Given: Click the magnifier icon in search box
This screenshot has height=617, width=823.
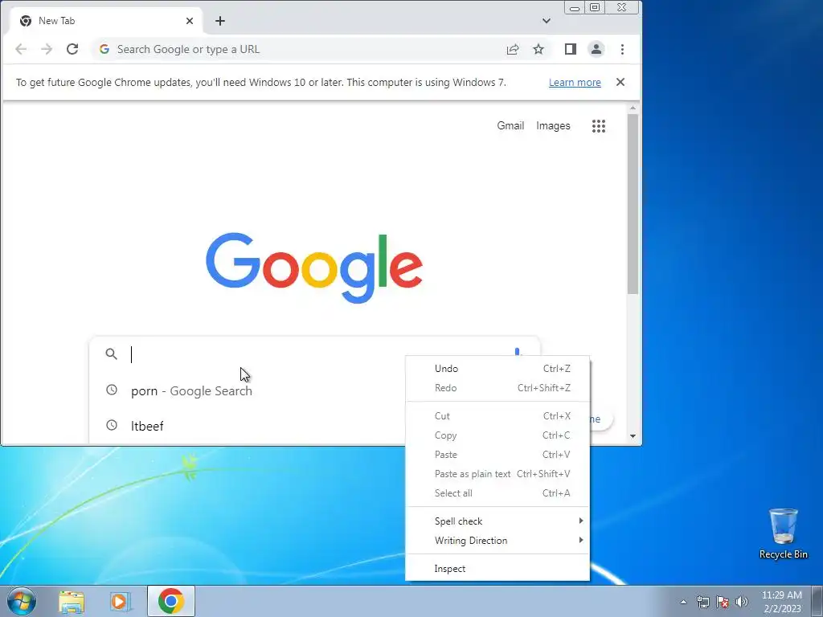Looking at the screenshot, I should (111, 354).
